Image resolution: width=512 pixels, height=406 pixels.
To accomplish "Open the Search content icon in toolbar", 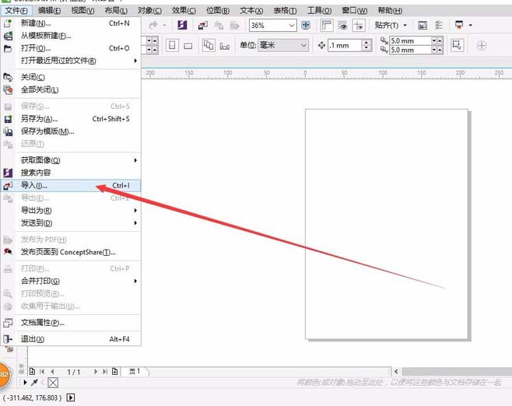I will pos(182,25).
